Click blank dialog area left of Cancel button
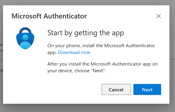 click(55, 90)
